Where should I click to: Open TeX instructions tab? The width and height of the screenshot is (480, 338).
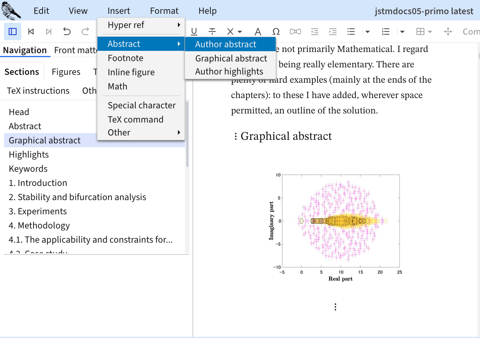(x=38, y=91)
